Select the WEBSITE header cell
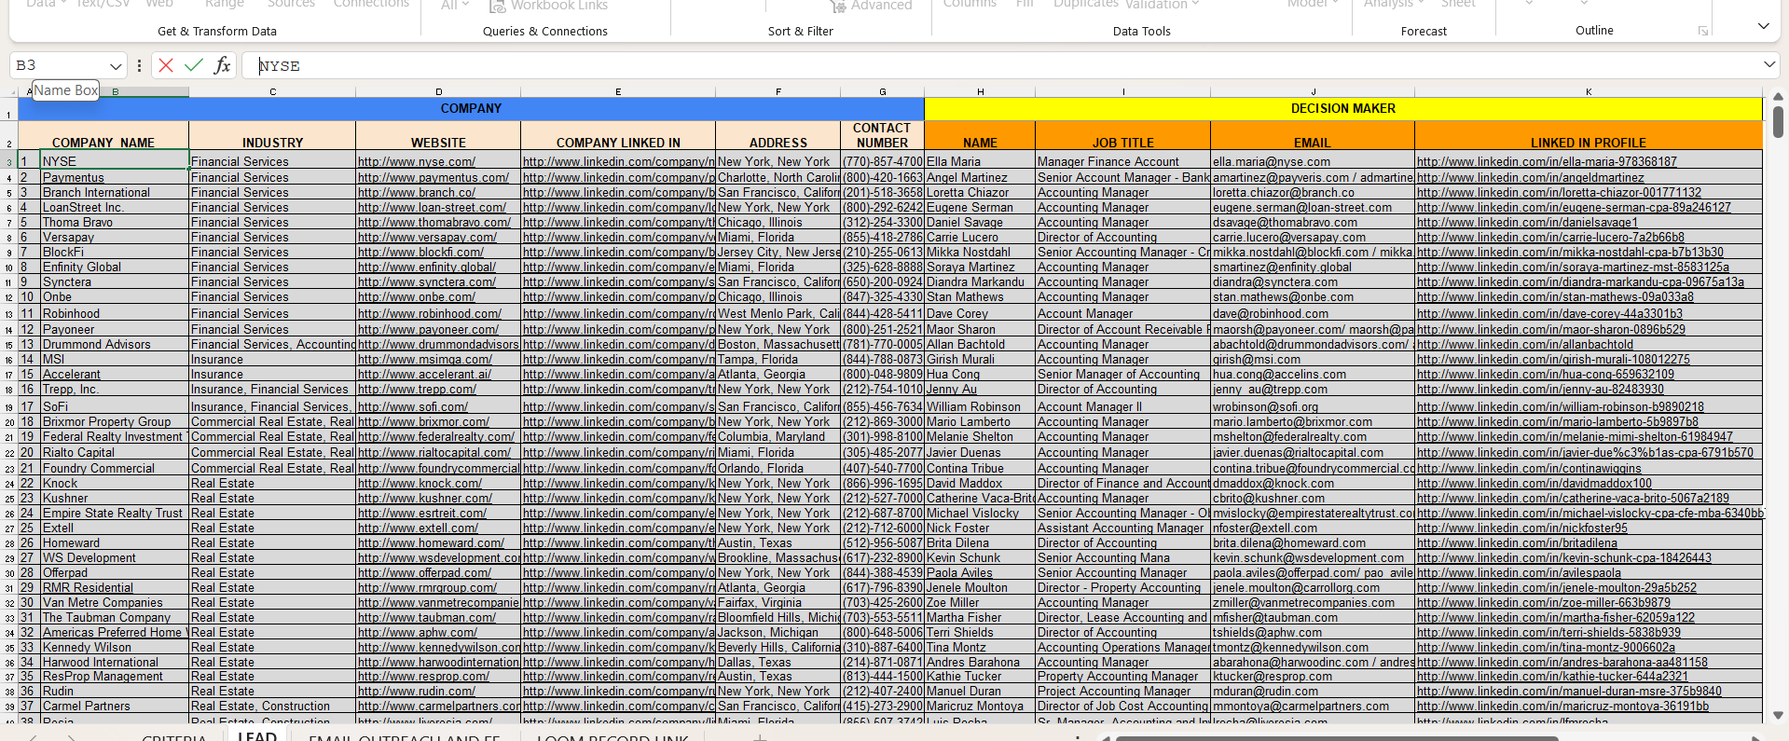 pos(438,135)
